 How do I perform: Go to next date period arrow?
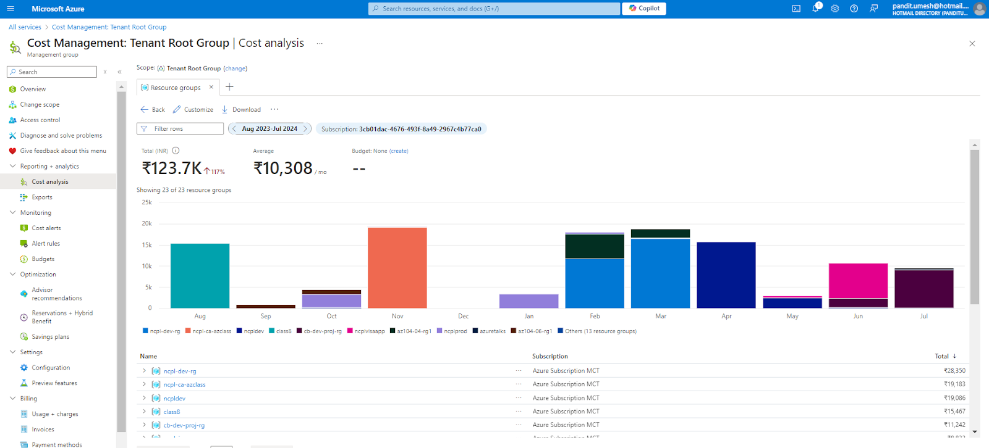point(305,129)
